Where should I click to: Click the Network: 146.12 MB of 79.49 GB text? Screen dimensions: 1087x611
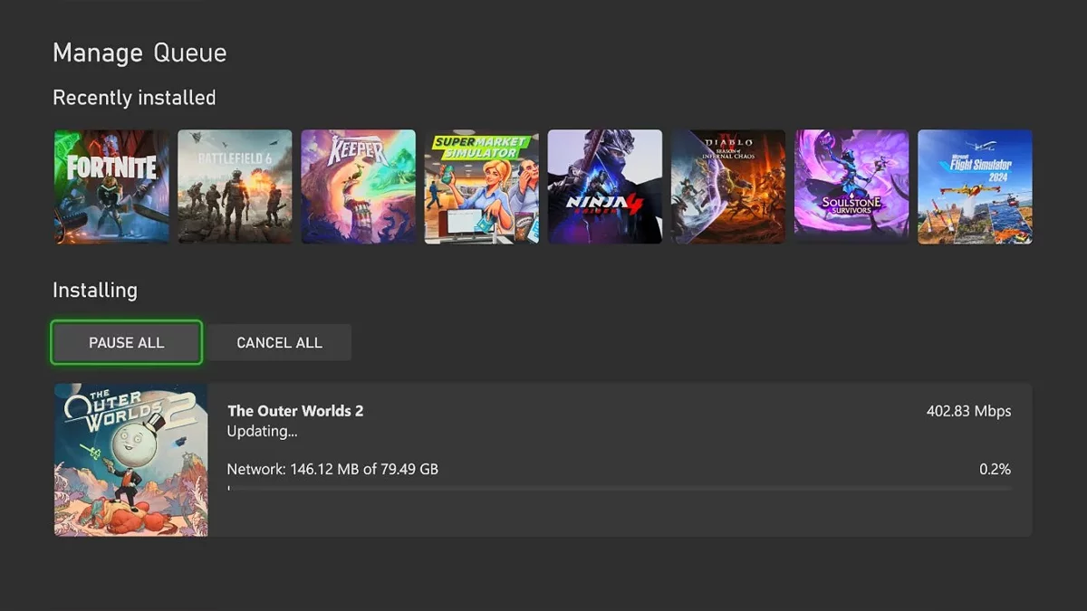pos(332,469)
